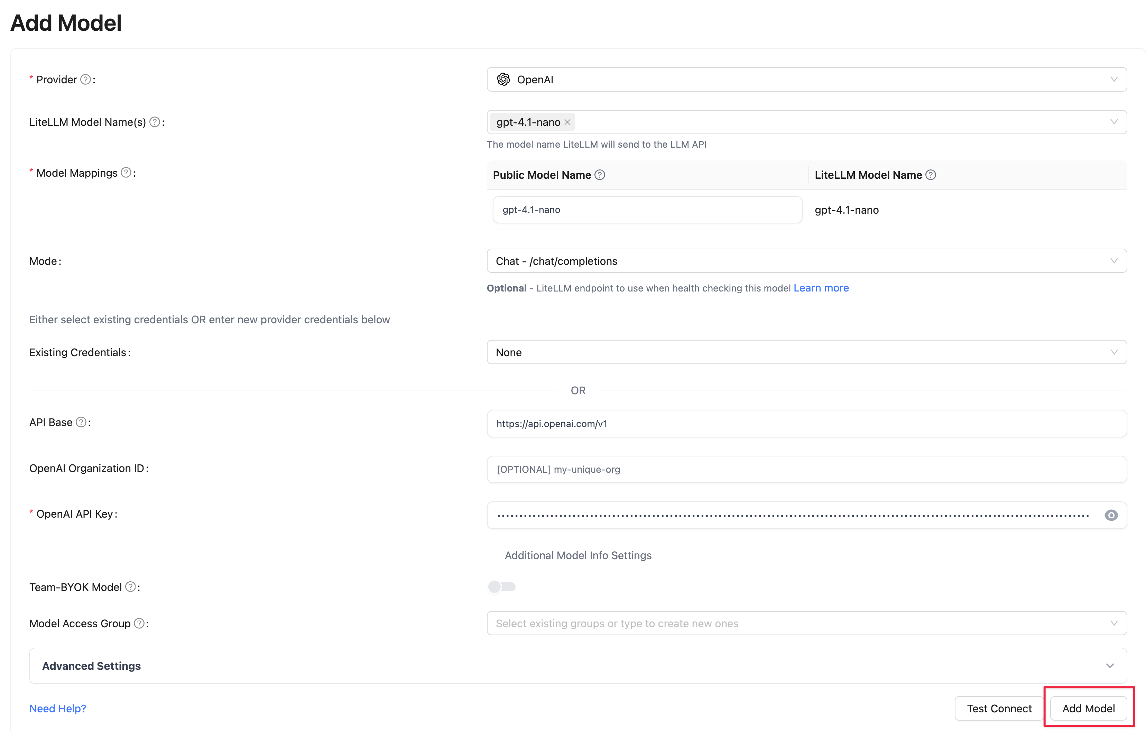Viewport: 1146px width, 731px height.
Task: Click the 'Either select existing credentials' note
Action: point(210,319)
